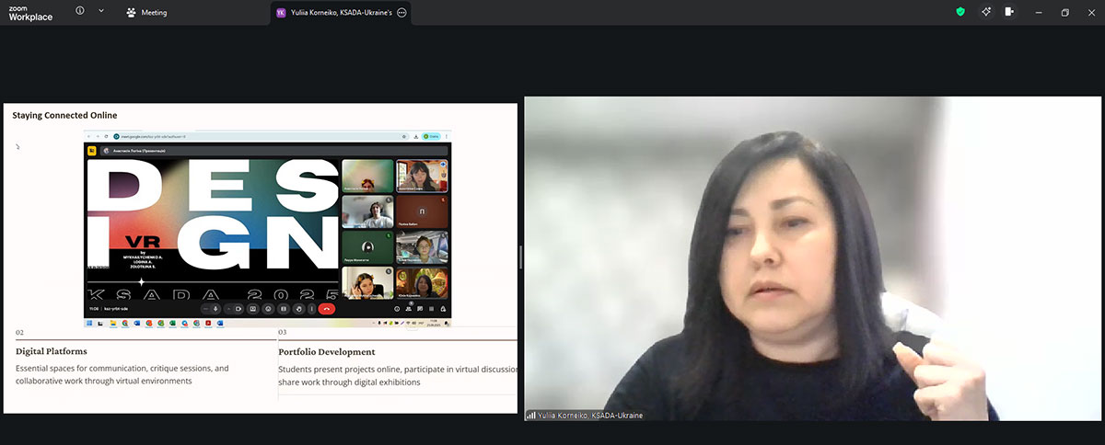Viewport: 1105px width, 445px height.
Task: Select Yuliia Korneiko's video tile
Action: click(812, 257)
